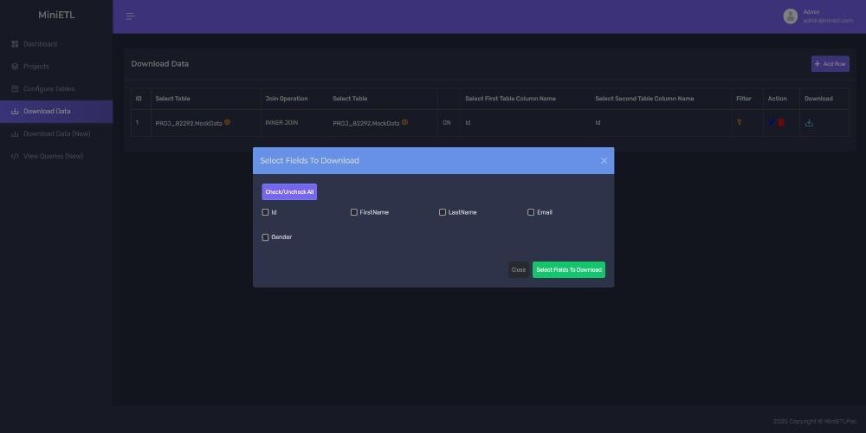The height and width of the screenshot is (433, 866).
Task: Click the Add Row button
Action: [830, 64]
